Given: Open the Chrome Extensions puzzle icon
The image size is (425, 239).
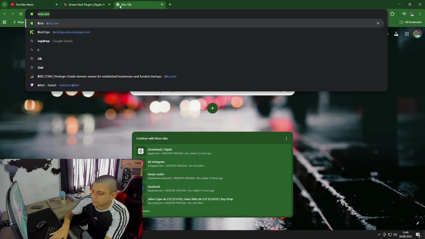Looking at the screenshot, I should pyautogui.click(x=392, y=14).
